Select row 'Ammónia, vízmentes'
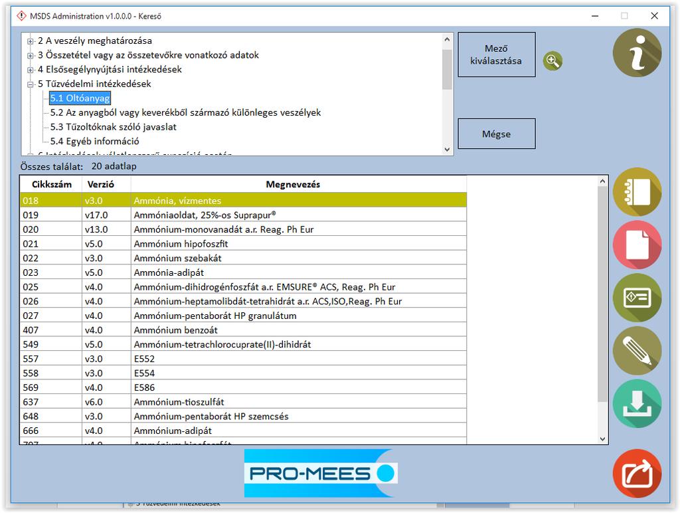This screenshot has width=680, height=513. click(243, 201)
